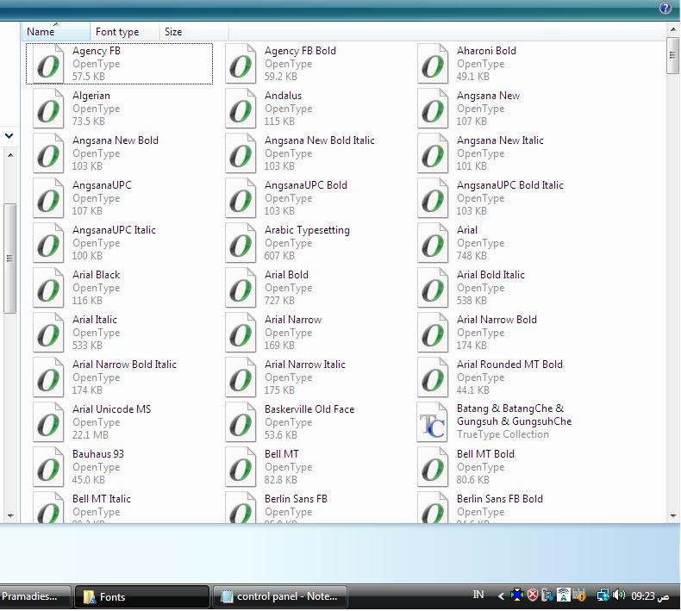Click the "Arial Narrow Italic" name text
This screenshot has width=681, height=611.
click(x=305, y=364)
